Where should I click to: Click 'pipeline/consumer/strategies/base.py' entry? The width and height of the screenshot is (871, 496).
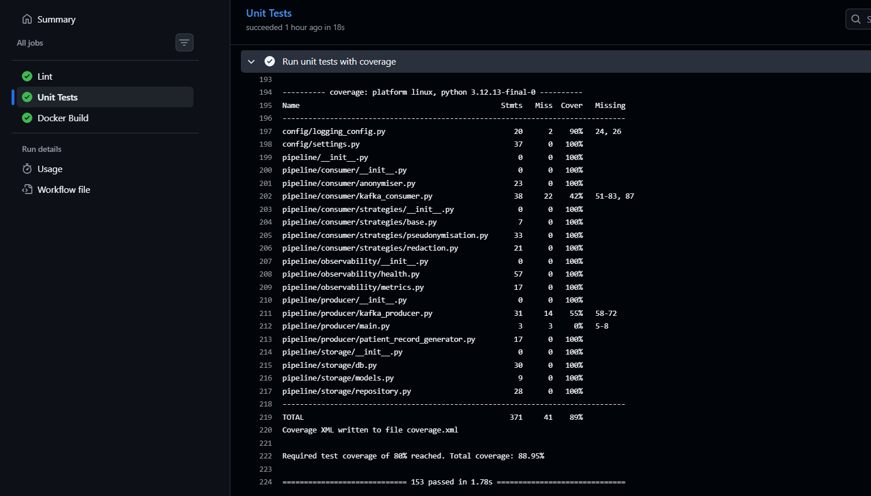tap(359, 222)
